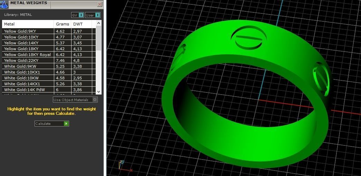The height and width of the screenshot is (176, 361).
Task: Click the METAL WEIGHTS panel title tab
Action: [29, 3]
